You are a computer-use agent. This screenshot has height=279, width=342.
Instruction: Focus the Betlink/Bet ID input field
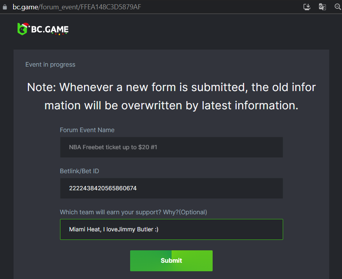click(171, 188)
